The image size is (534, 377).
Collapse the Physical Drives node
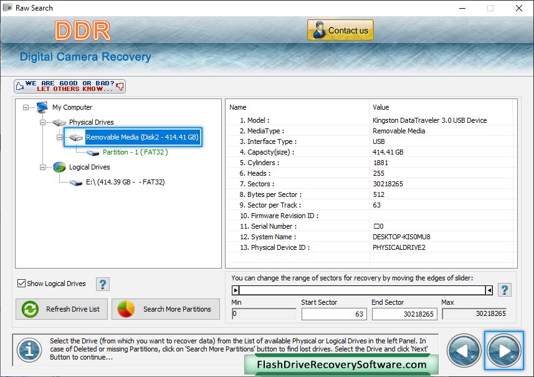coord(43,122)
